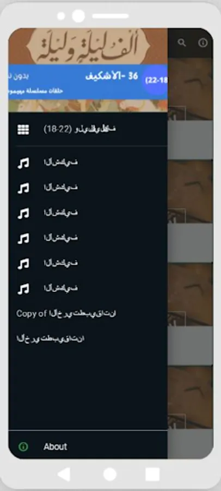Choose the third music note track

click(x=23, y=213)
